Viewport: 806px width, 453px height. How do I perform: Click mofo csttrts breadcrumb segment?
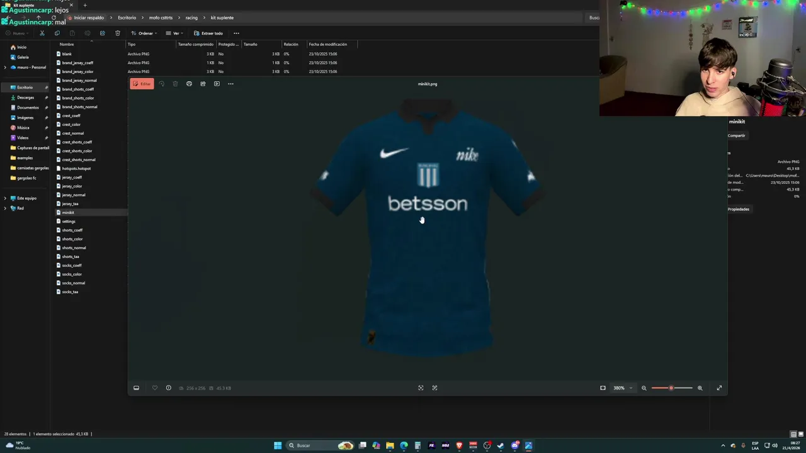(x=161, y=18)
